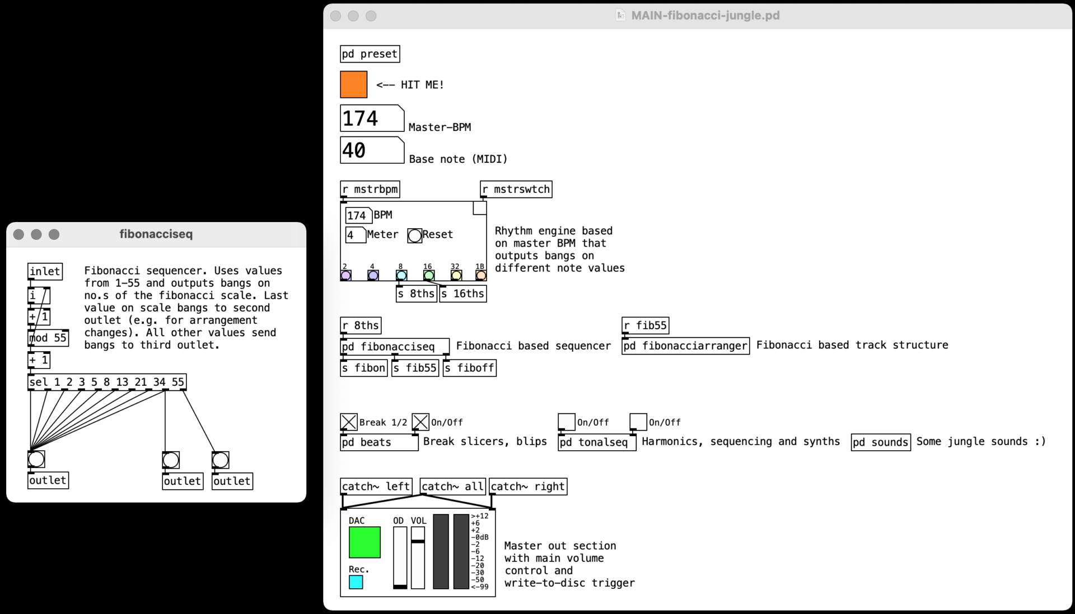This screenshot has width=1075, height=614.
Task: Click the 'Base note (MIDI)' comment
Action: click(458, 159)
